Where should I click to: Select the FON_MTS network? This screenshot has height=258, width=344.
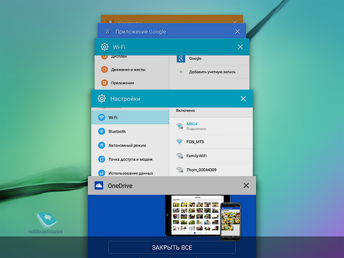[211, 142]
